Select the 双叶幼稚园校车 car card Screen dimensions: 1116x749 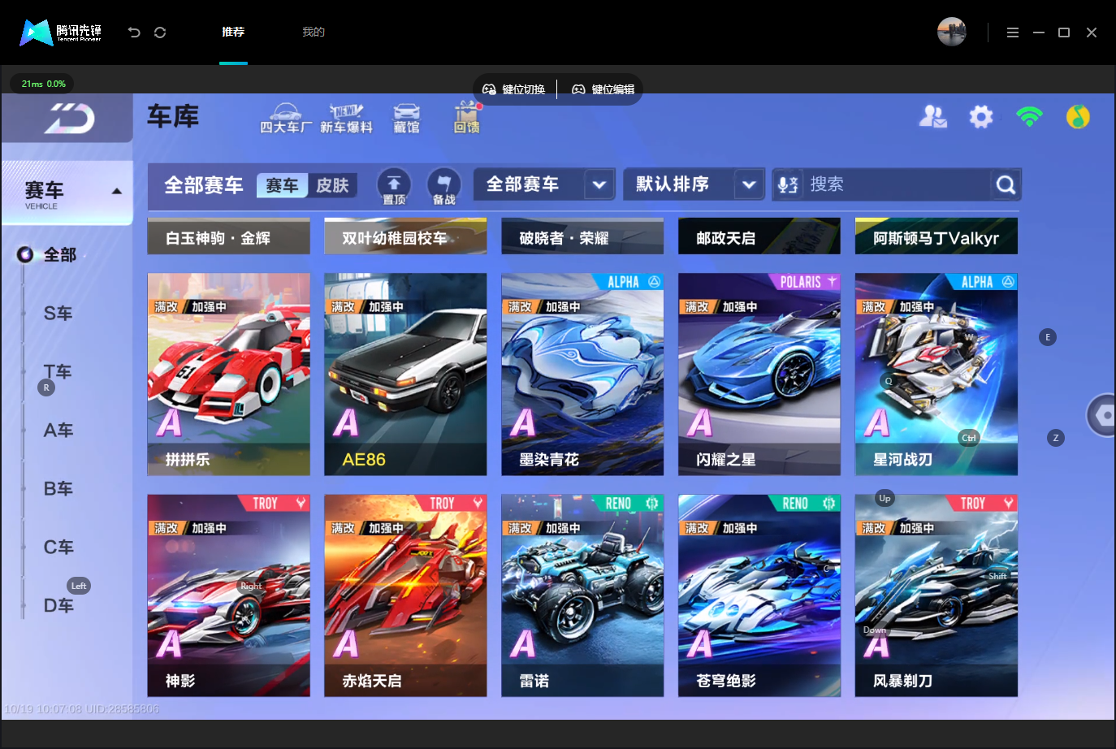click(405, 236)
